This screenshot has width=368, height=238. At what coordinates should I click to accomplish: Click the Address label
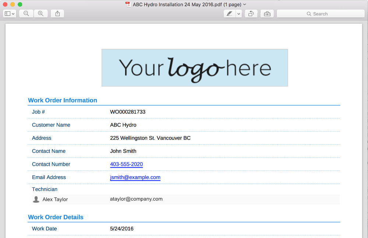(x=42, y=138)
